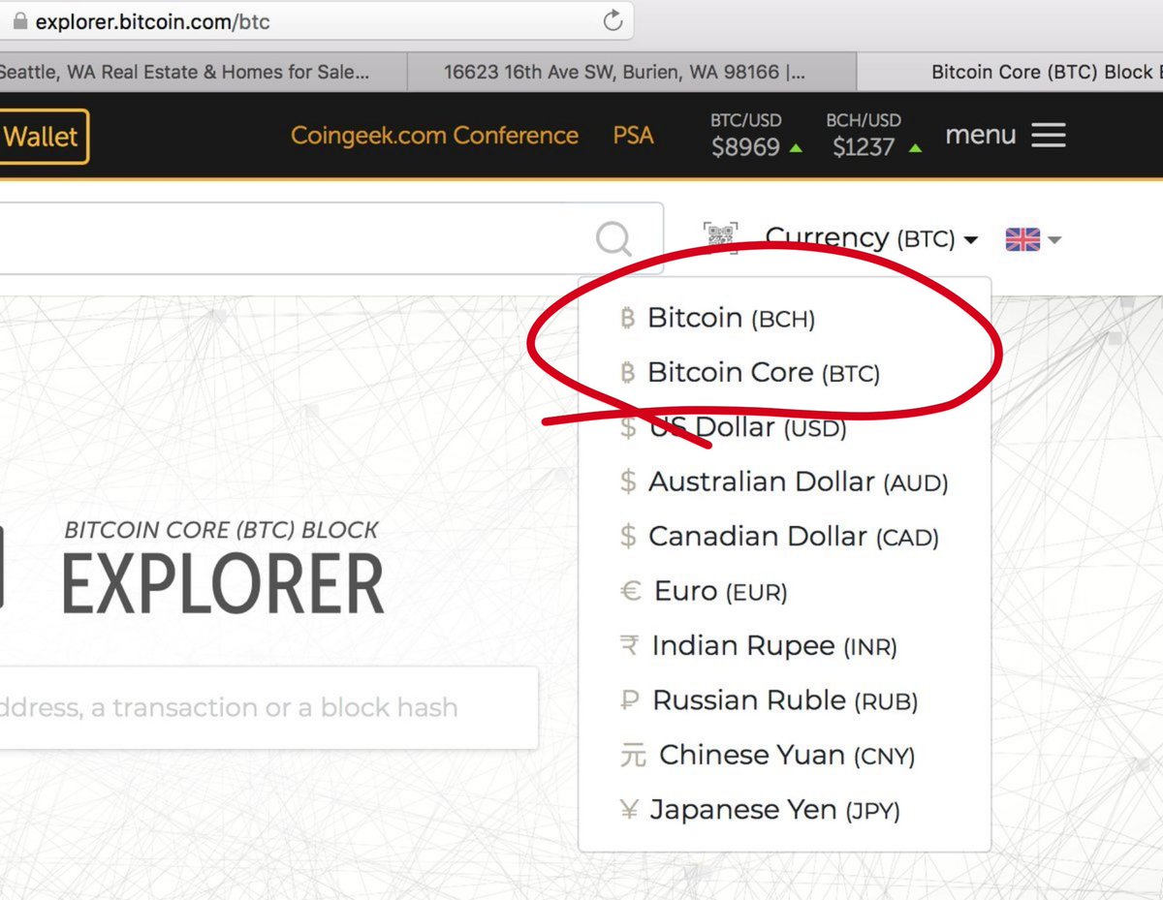Open Coingeek.com Conference link
Viewport: 1163px width, 900px height.
434,136
